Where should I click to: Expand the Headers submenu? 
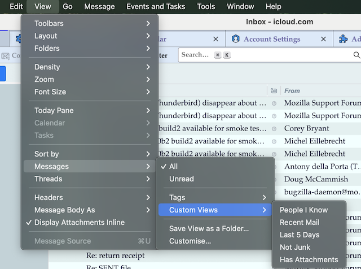(x=90, y=197)
